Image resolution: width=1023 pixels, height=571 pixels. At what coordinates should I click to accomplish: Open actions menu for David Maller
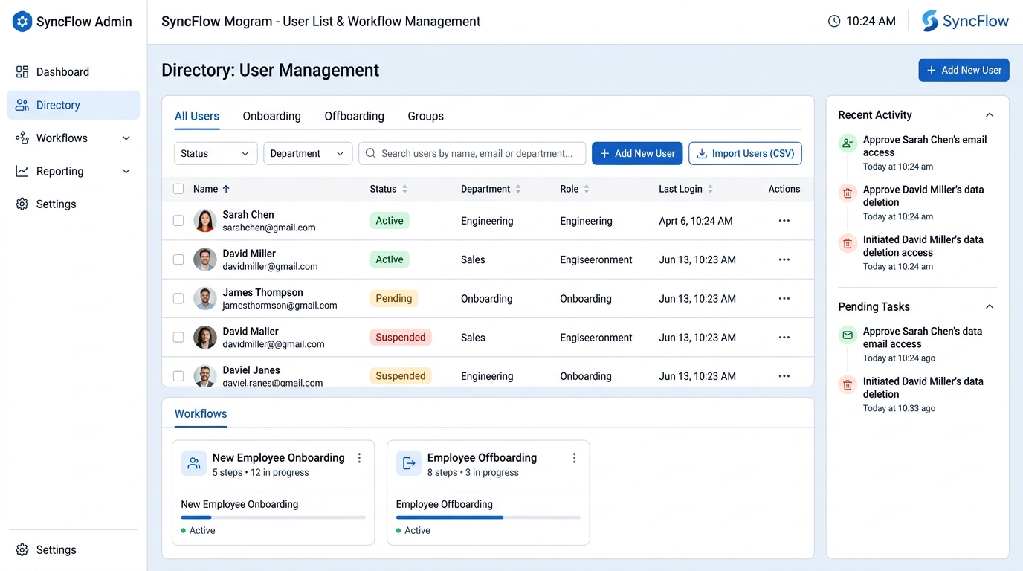point(784,337)
